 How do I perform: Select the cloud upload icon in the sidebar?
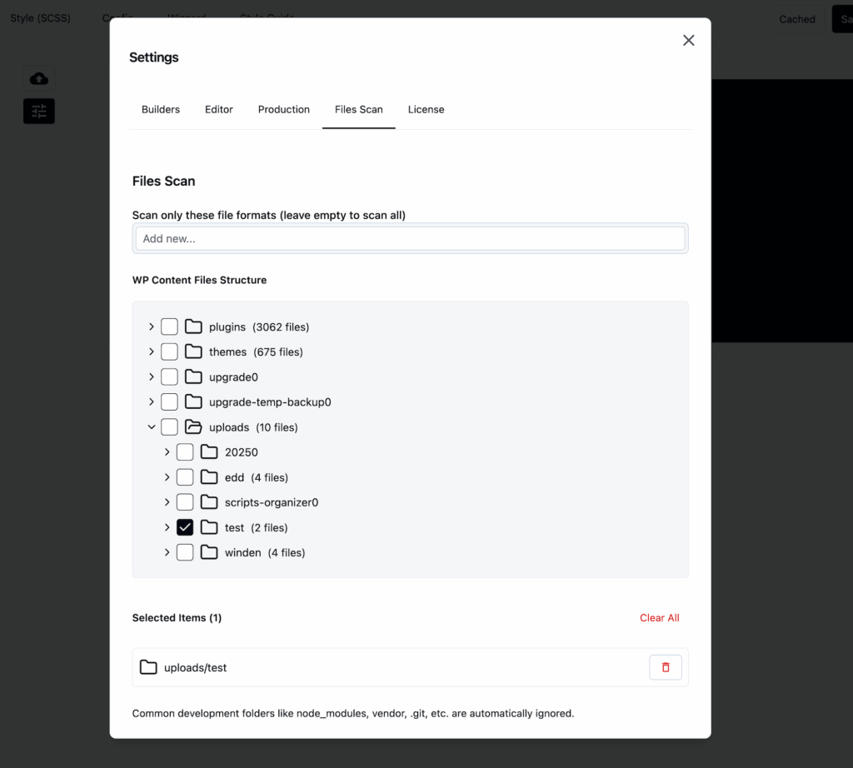pyautogui.click(x=38, y=77)
